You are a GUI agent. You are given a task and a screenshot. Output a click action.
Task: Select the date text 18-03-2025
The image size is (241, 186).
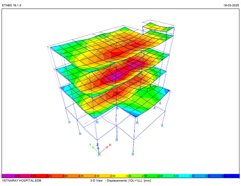[231, 5]
